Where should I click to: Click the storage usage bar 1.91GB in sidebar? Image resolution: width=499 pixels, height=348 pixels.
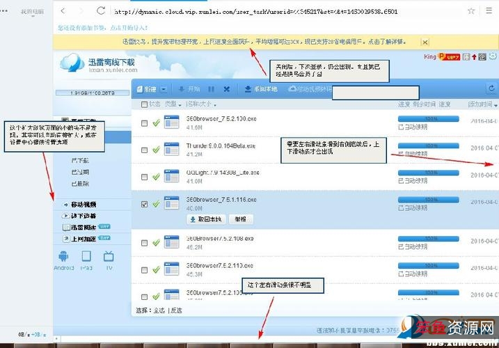coord(93,93)
